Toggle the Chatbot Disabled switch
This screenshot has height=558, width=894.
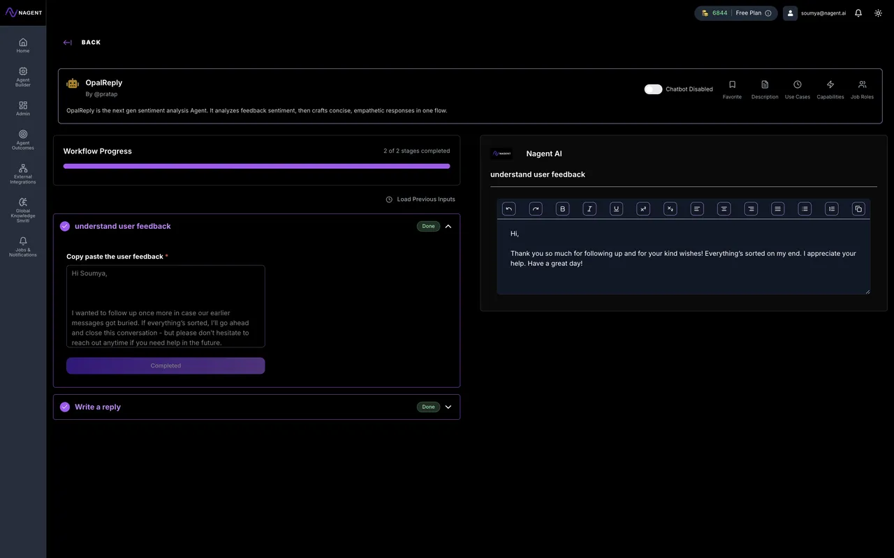click(653, 89)
